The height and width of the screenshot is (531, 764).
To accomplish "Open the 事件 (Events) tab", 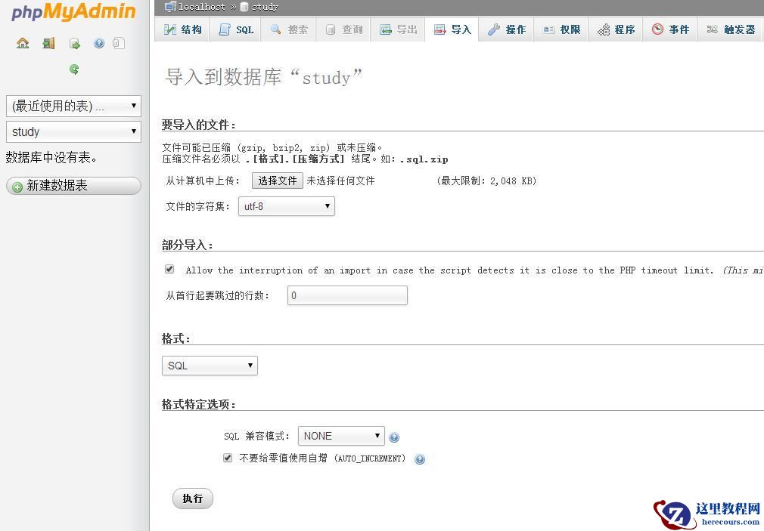I will (670, 29).
